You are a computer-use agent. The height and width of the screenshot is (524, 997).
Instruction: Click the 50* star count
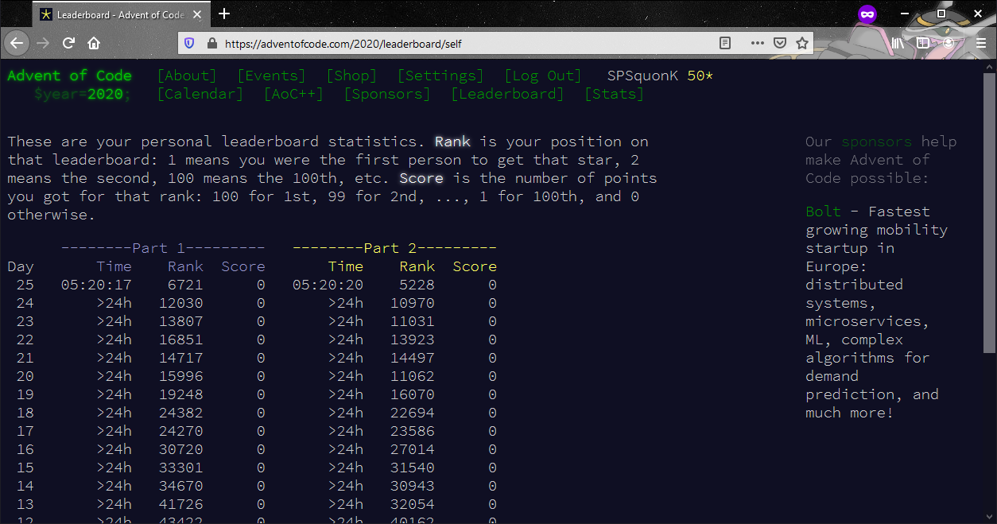700,76
